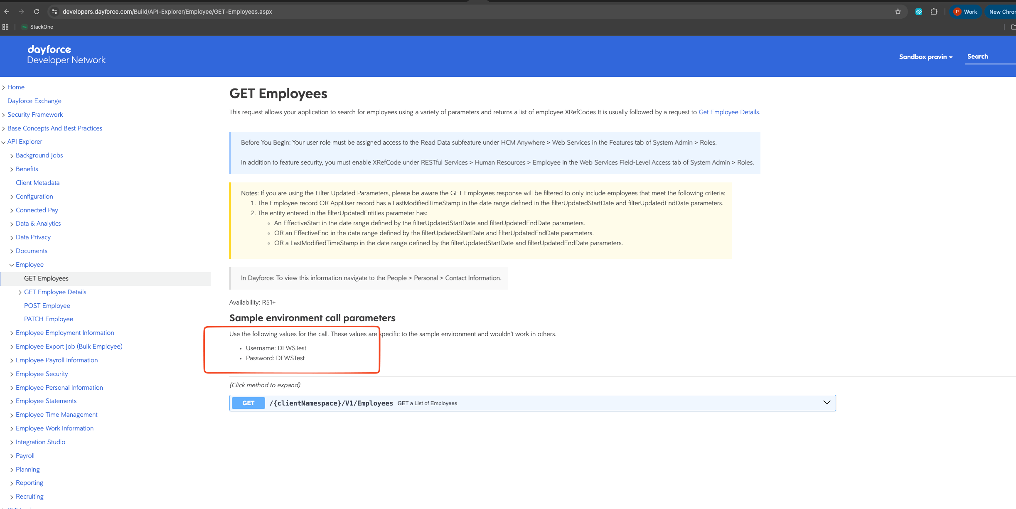Click the Dayforce Developer Network logo
Image resolution: width=1016 pixels, height=509 pixels.
pos(66,55)
